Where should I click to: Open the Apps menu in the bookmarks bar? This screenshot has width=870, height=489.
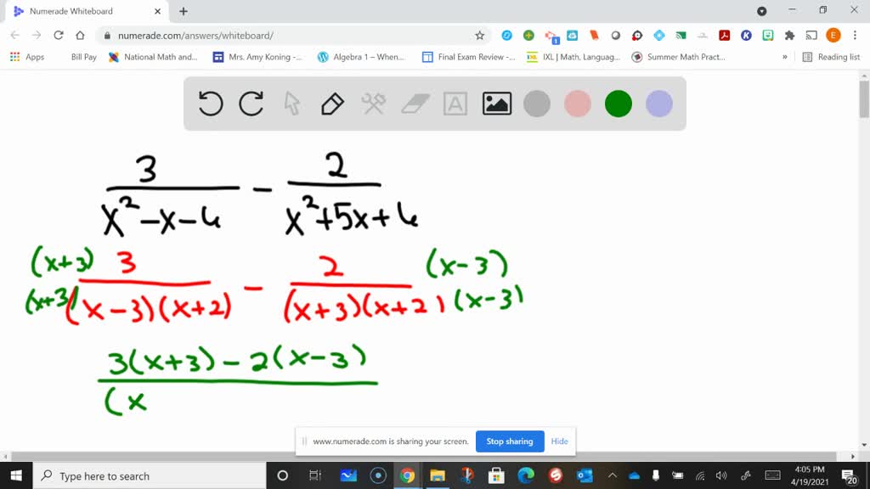coord(25,57)
